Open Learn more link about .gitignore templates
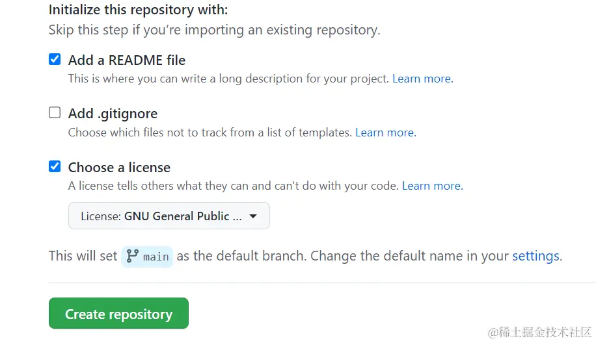 point(386,133)
